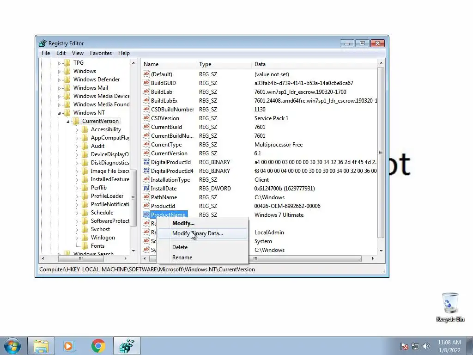This screenshot has width=473, height=355.
Task: Click the network tray icon
Action: coord(415,346)
